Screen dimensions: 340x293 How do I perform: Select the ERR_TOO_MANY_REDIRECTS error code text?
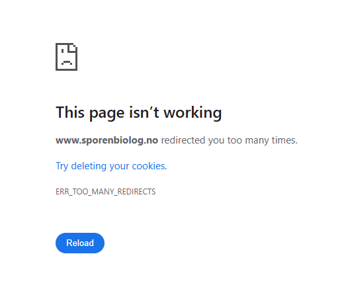(106, 192)
